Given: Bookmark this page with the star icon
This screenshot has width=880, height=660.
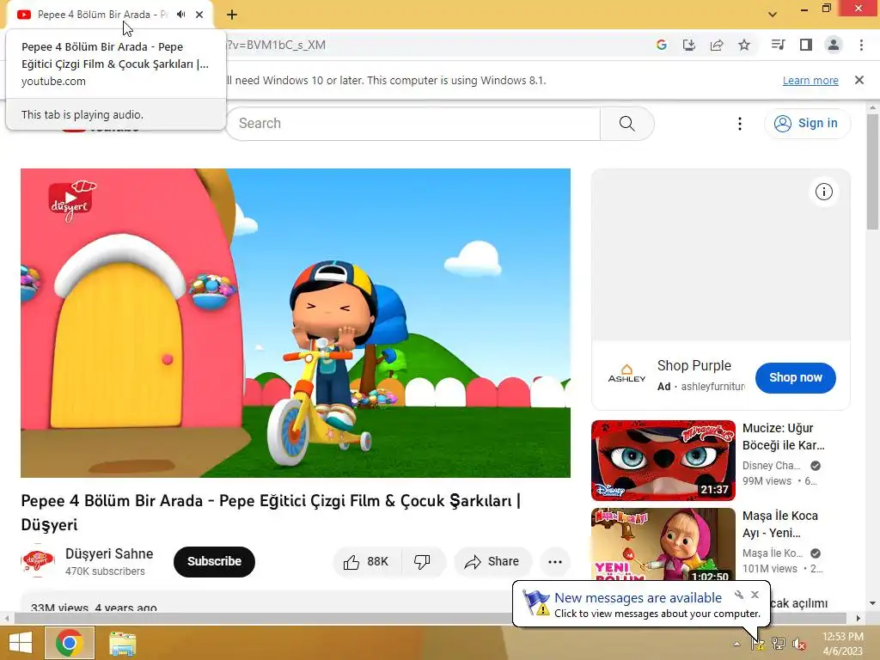Looking at the screenshot, I should click(744, 45).
